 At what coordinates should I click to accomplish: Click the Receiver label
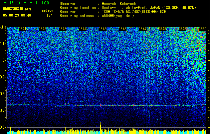(x=68, y=12)
